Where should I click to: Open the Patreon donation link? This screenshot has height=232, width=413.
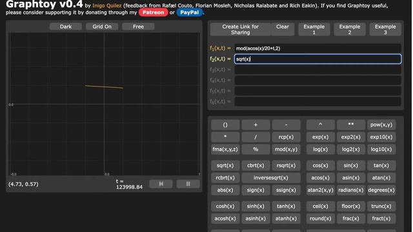pos(154,12)
